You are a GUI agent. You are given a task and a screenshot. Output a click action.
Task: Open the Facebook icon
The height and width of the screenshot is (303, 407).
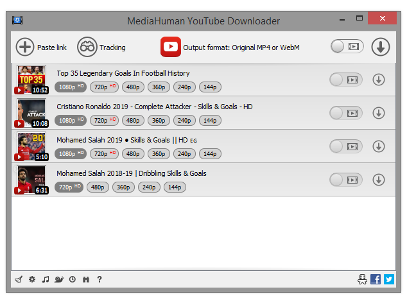click(x=376, y=279)
